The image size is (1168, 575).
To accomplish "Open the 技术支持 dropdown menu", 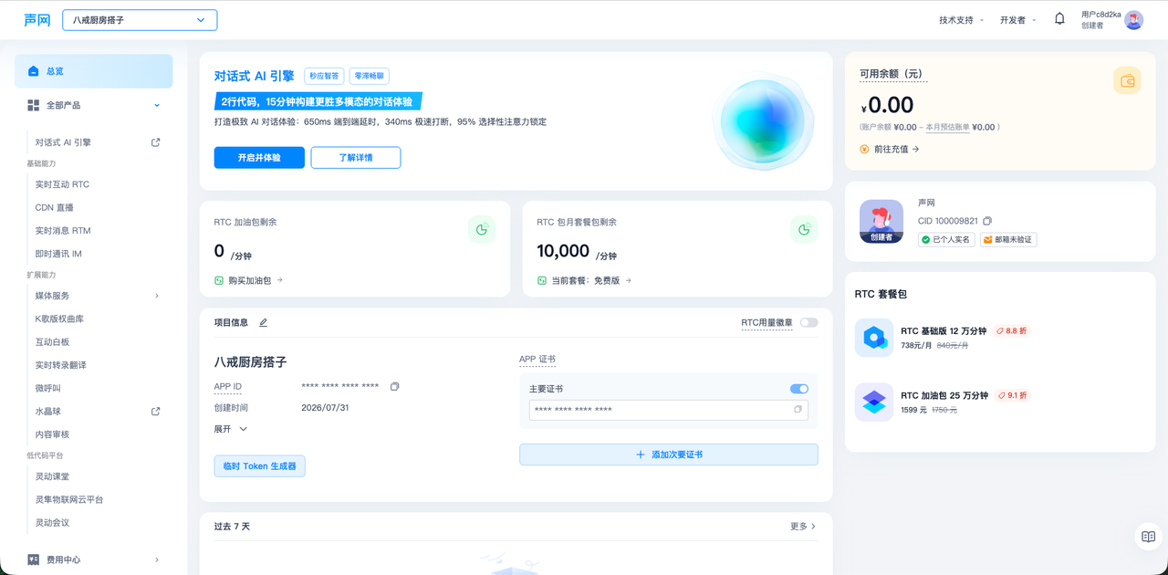I will pos(961,20).
